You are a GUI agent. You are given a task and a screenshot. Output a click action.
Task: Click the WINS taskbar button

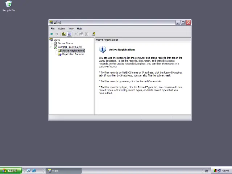click(63, 171)
